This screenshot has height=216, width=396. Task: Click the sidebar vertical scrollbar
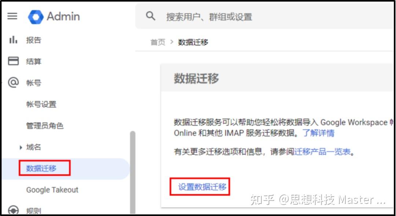point(132,172)
